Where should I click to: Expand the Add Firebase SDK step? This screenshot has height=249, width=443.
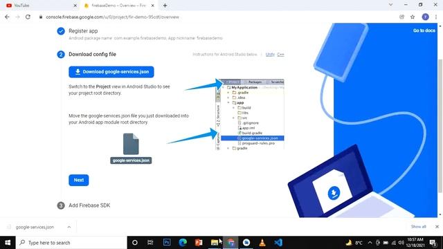pos(89,205)
